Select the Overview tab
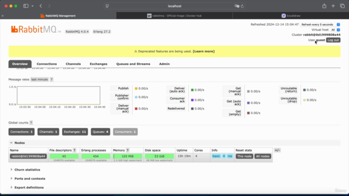 (x=20, y=64)
